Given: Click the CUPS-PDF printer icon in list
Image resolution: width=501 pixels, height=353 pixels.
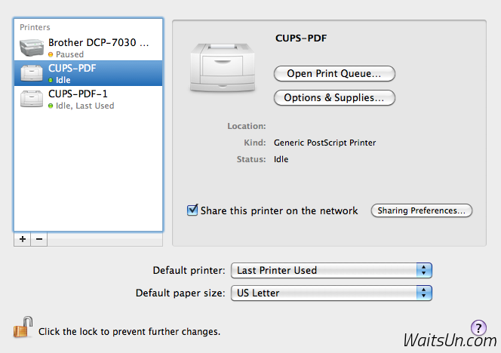Looking at the screenshot, I should [32, 73].
